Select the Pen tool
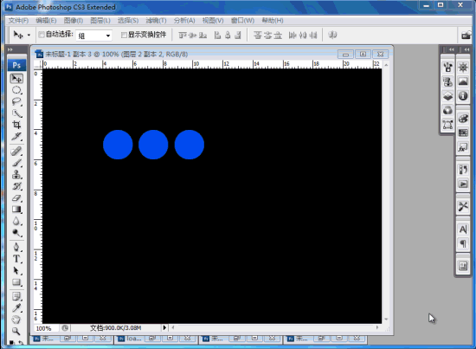Screen dimensions: 476x349 coord(16,247)
